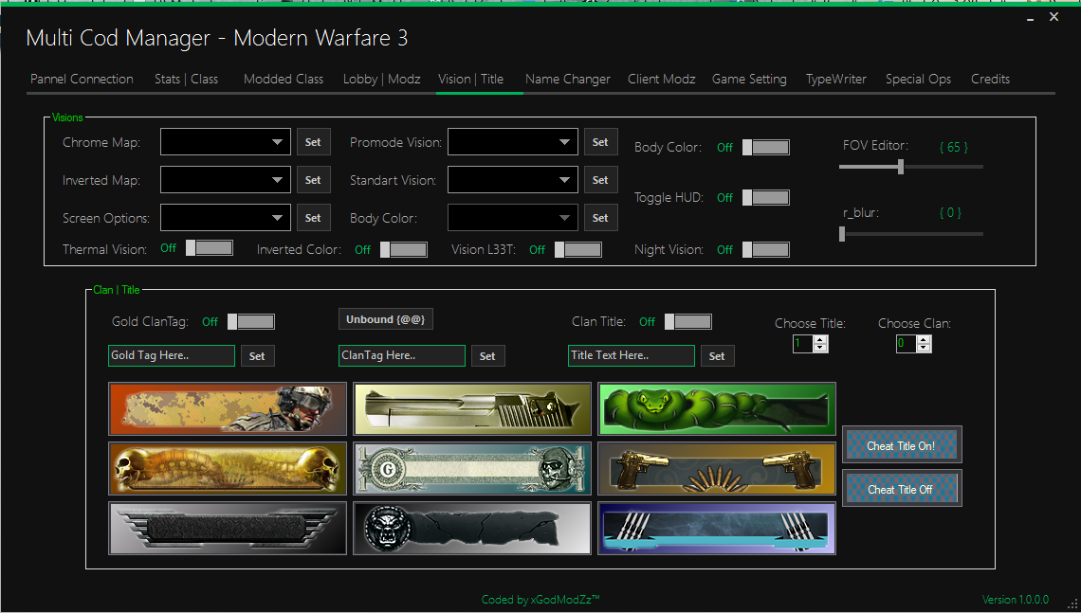Click Cheat Title On! button
Viewport: 1081px width, 613px height.
tap(901, 445)
